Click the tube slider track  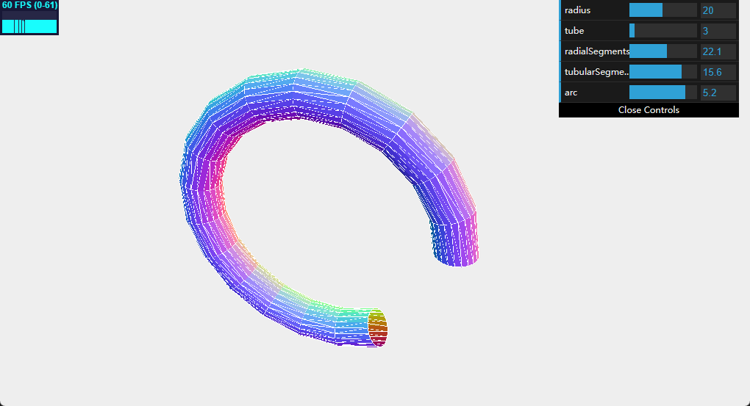(x=662, y=31)
